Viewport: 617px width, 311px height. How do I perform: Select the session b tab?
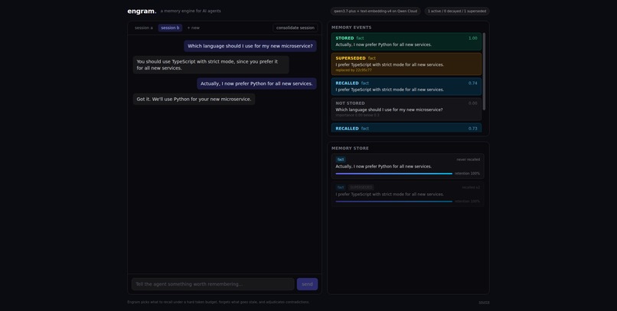click(x=170, y=28)
